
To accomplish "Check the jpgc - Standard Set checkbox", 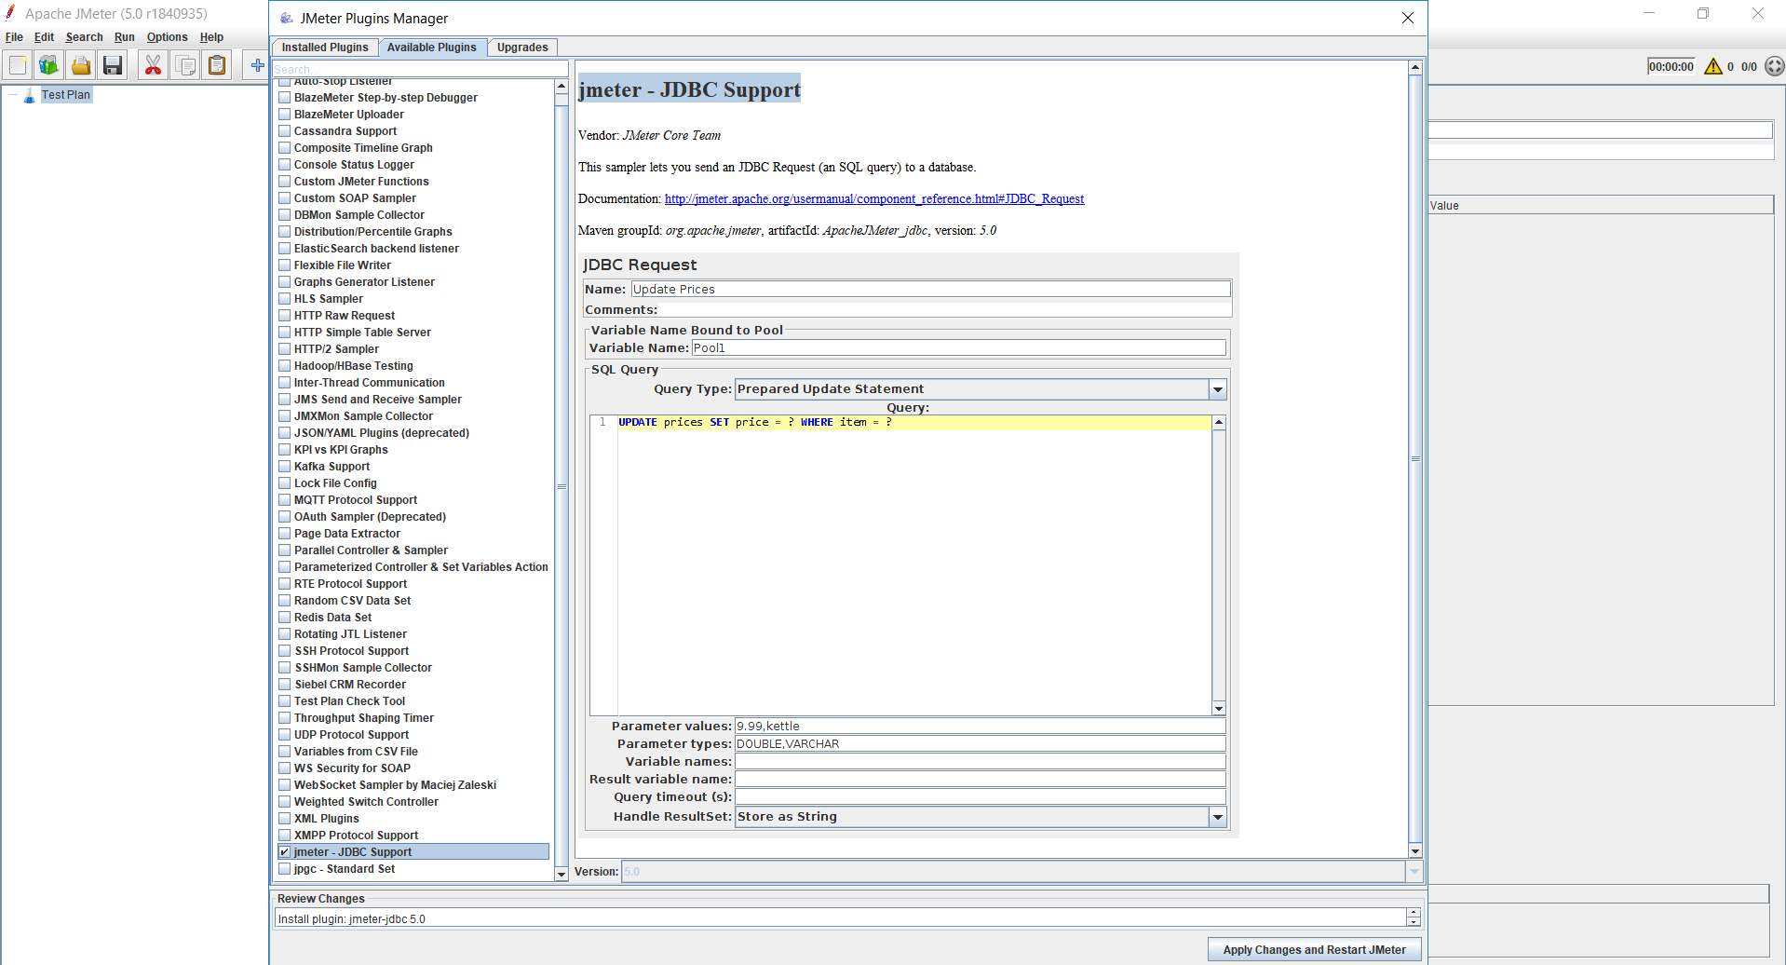I will pos(285,869).
